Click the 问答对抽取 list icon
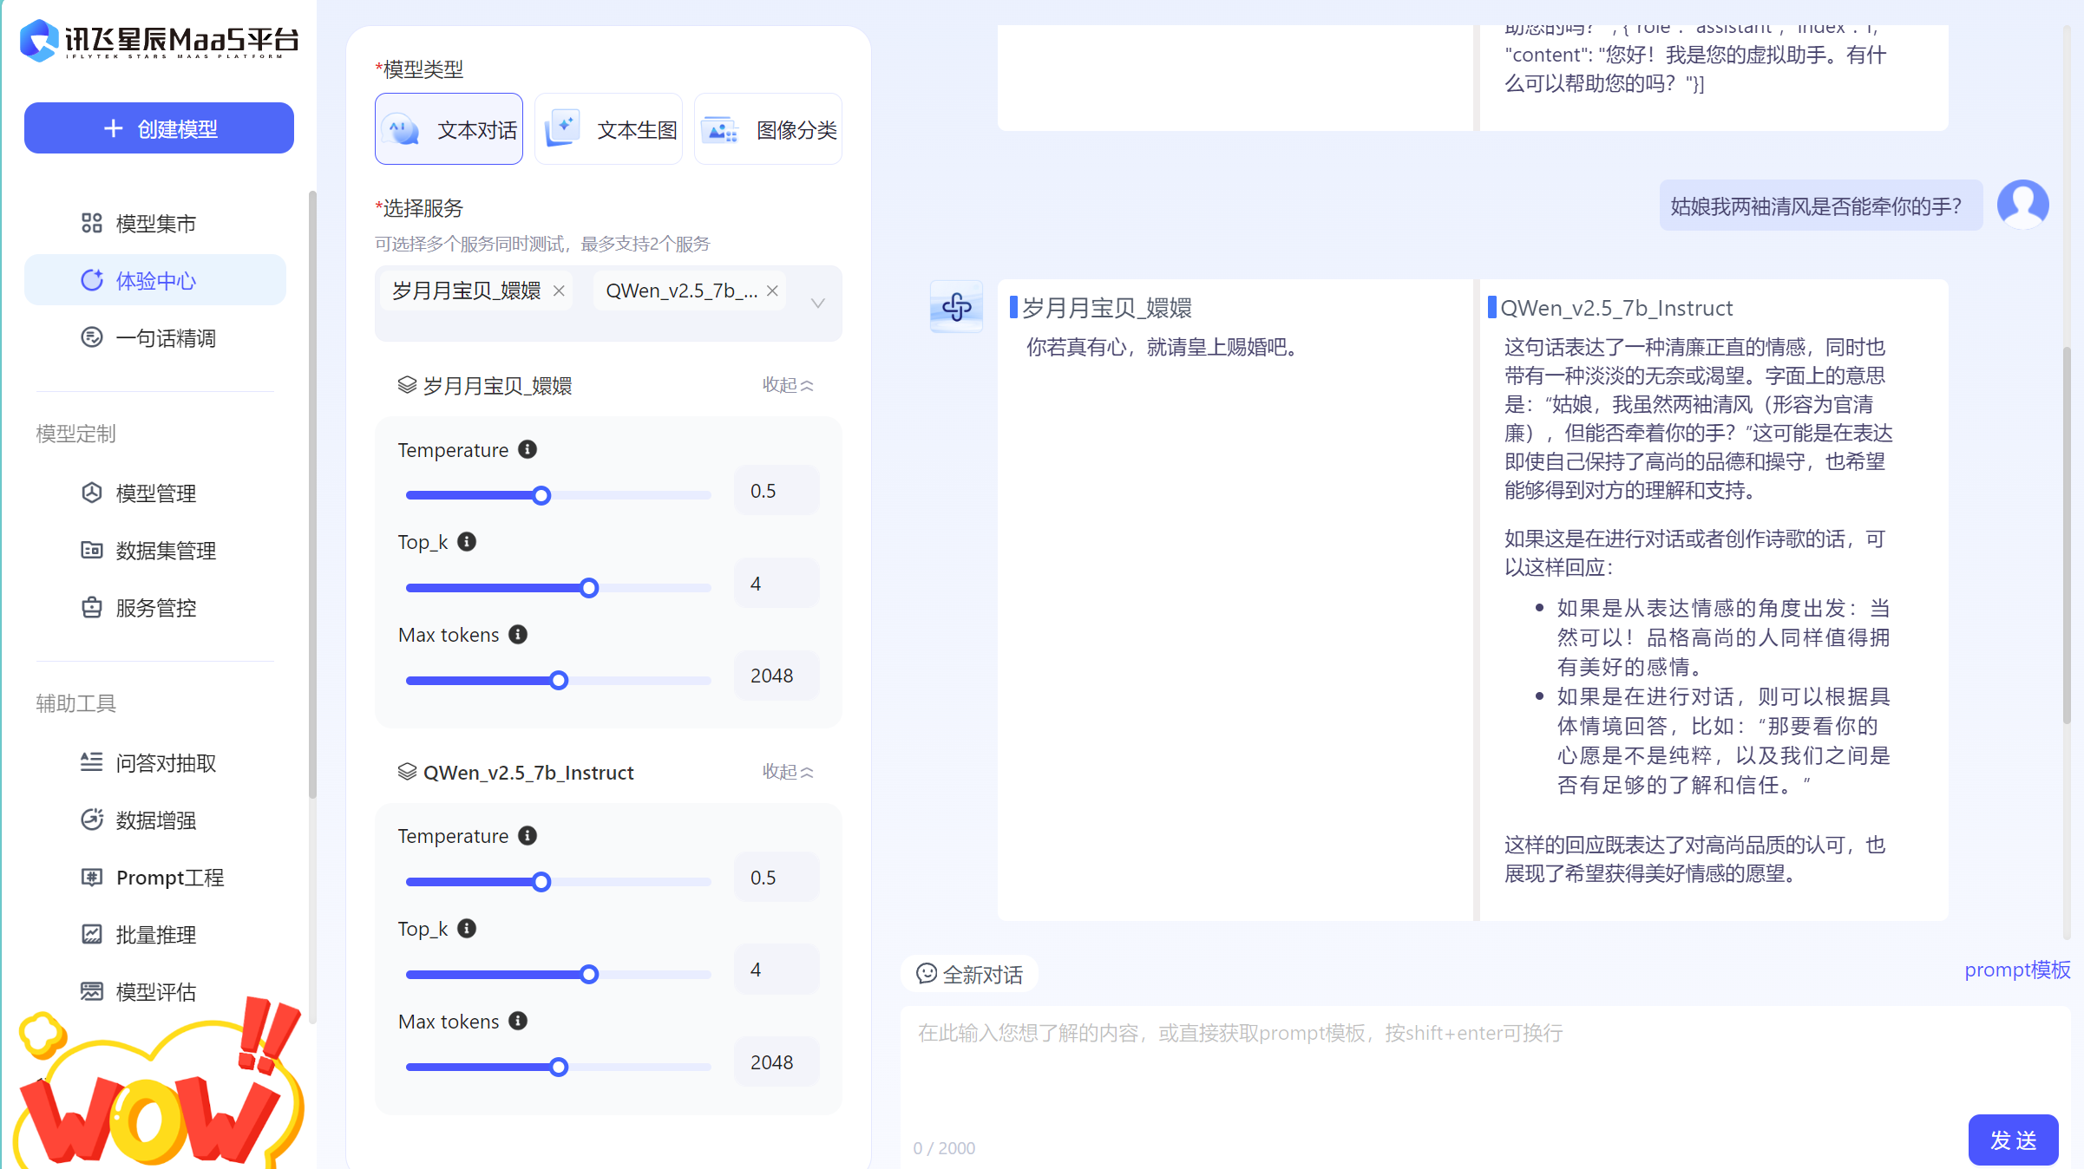The height and width of the screenshot is (1169, 2084). click(x=91, y=762)
